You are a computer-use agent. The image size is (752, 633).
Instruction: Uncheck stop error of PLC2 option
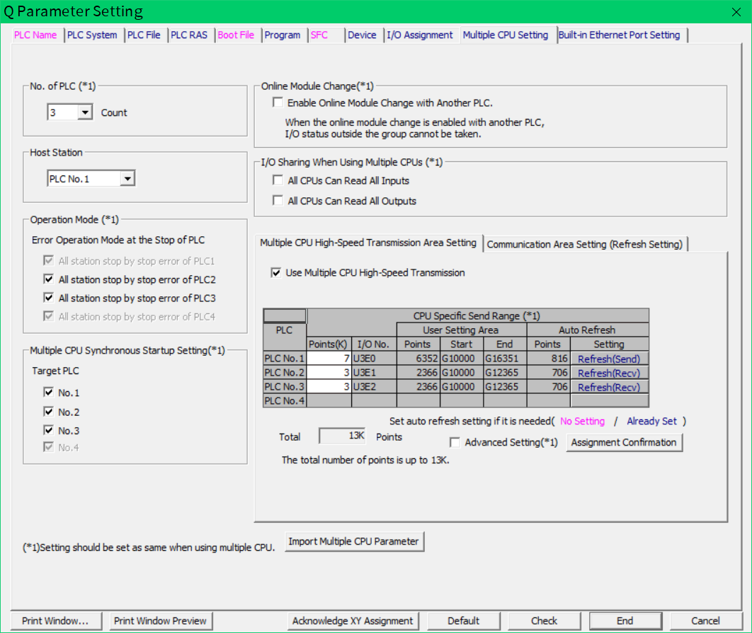click(x=49, y=279)
